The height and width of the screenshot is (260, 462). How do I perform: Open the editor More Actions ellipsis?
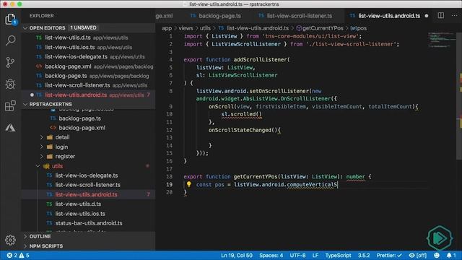point(454,16)
